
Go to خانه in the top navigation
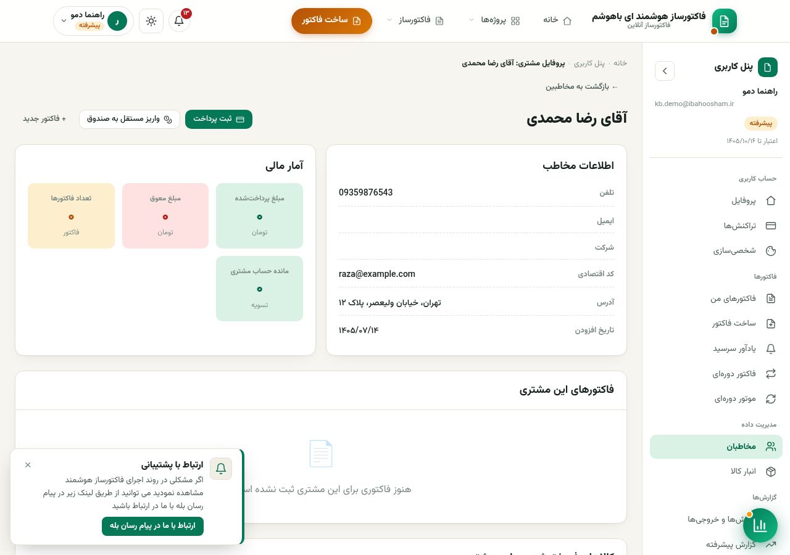(x=557, y=20)
